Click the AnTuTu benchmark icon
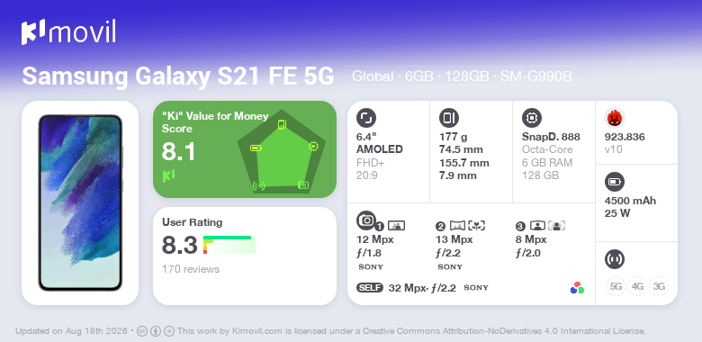Image resolution: width=702 pixels, height=342 pixels. [615, 118]
